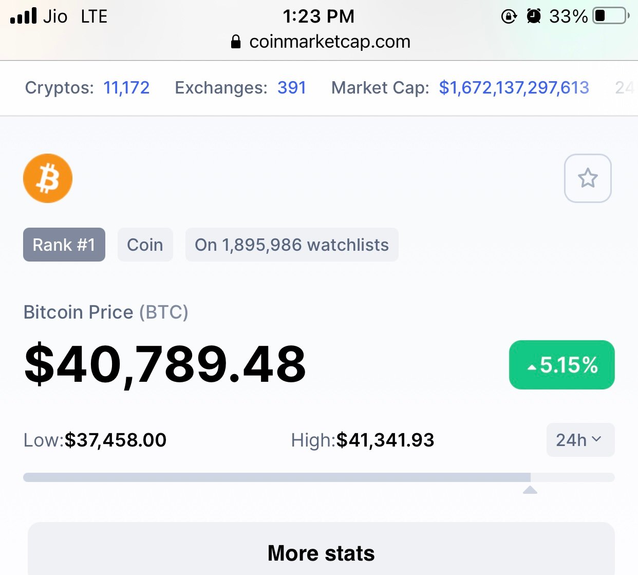Image resolution: width=638 pixels, height=575 pixels.
Task: Click the green 5.15% change badge
Action: tap(562, 365)
